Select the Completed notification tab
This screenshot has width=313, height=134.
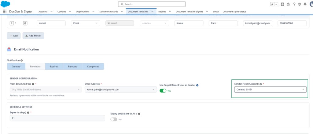click(x=93, y=67)
